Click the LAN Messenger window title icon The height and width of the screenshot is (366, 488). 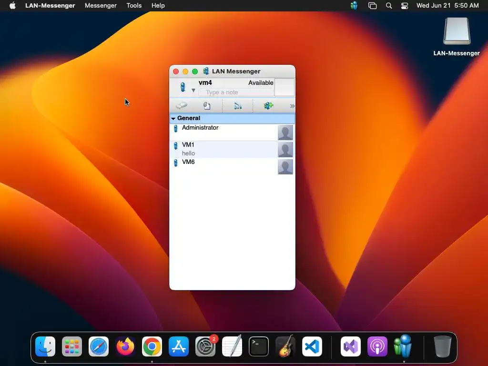206,71
